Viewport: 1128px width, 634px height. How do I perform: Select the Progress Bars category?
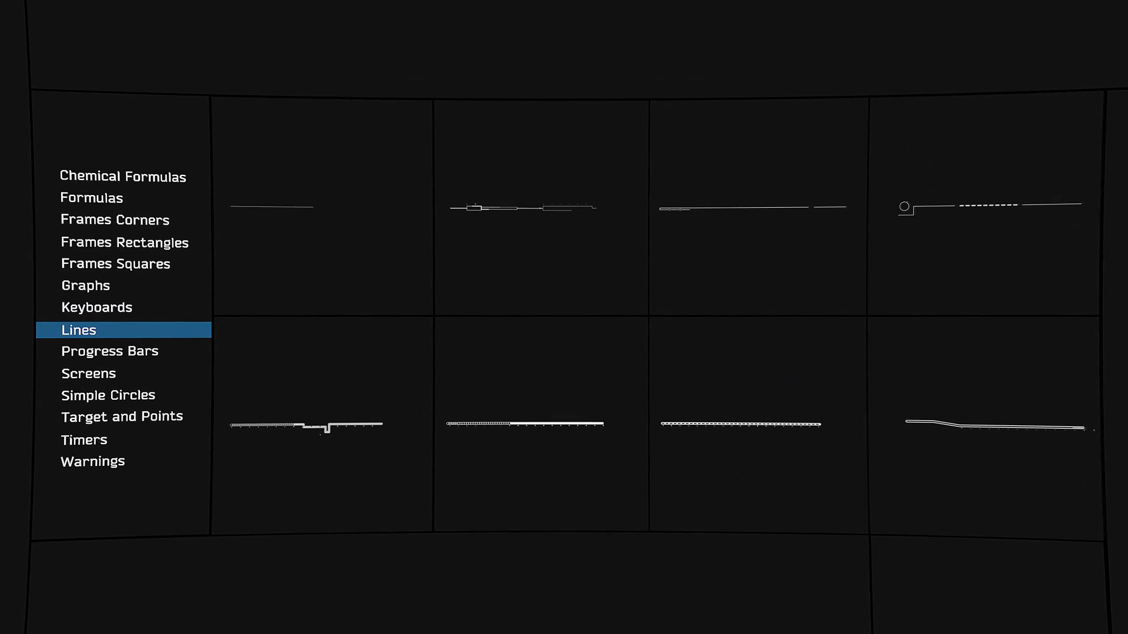[109, 350]
